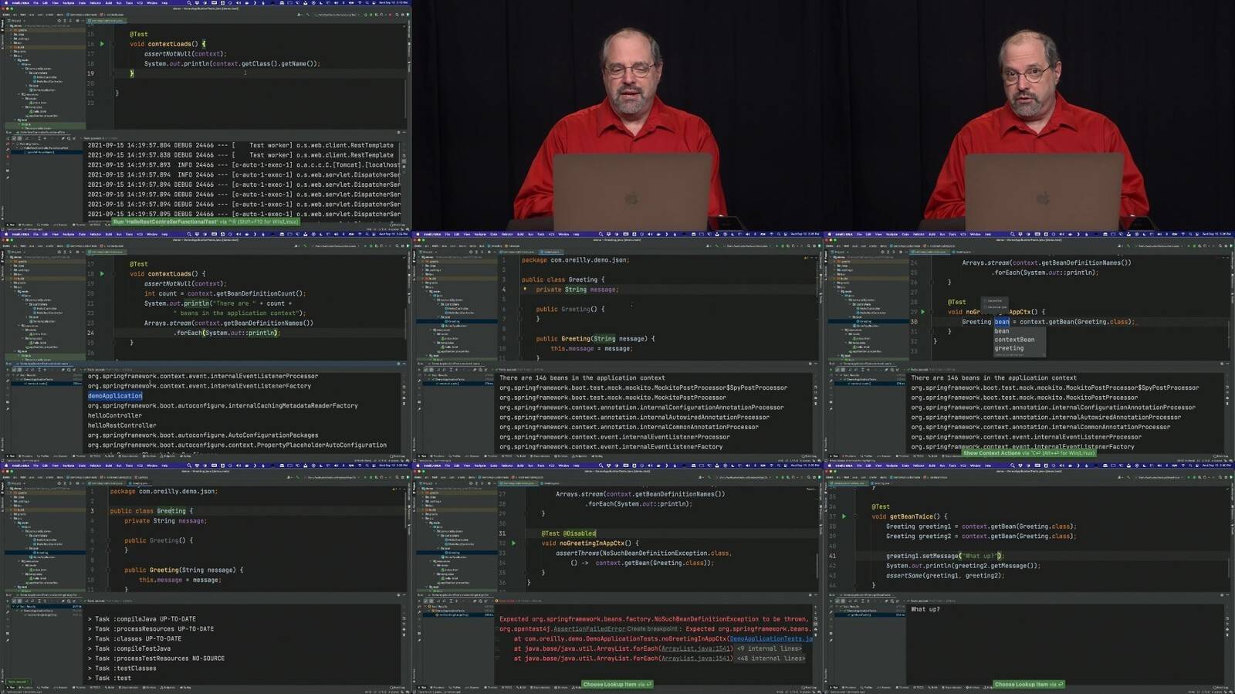The height and width of the screenshot is (694, 1235).
Task: Click '@Test @Disabled' annotation line
Action: [x=569, y=533]
